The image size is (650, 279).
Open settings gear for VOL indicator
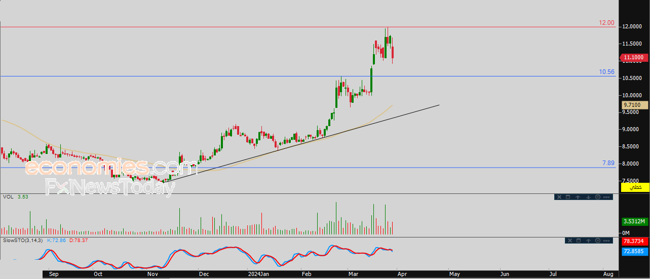pyautogui.click(x=598, y=197)
